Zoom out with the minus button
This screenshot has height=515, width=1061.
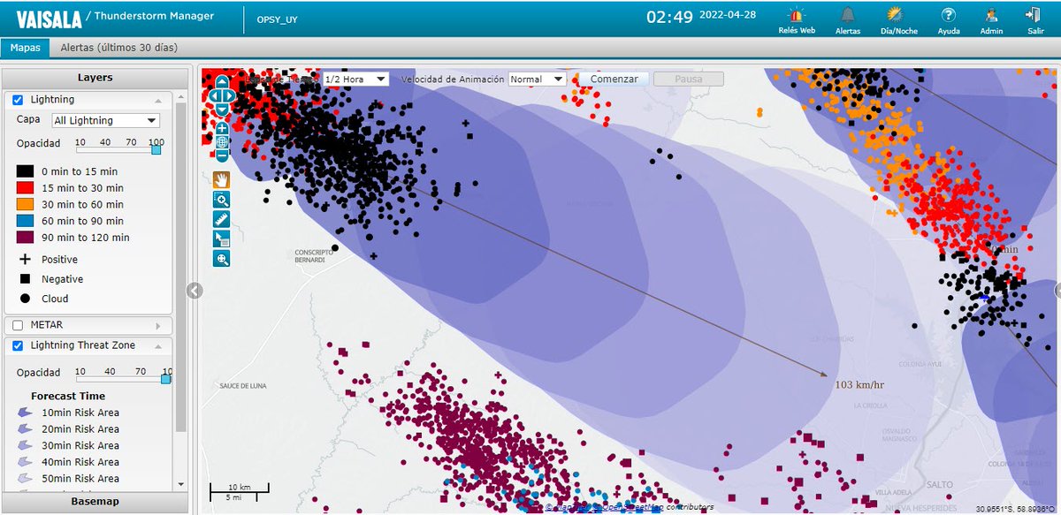click(x=222, y=155)
